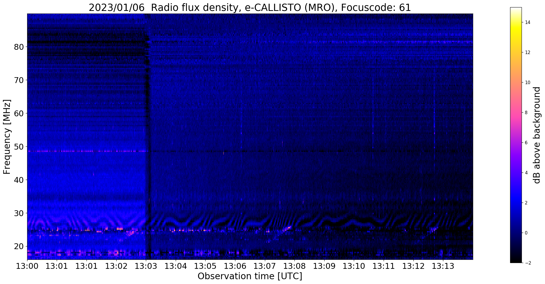Click the 13:09 time tick label
Screen dimensions: 545x284
pyautogui.click(x=324, y=266)
